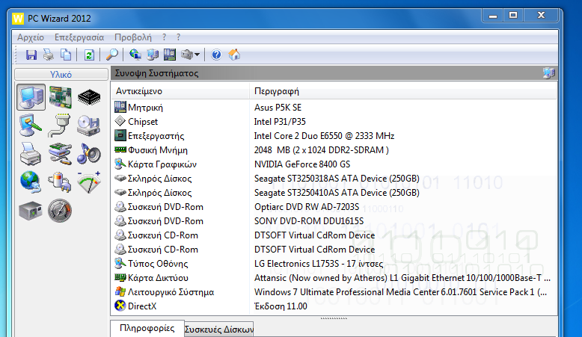This screenshot has width=582, height=337.
Task: Select the Λειτουργικό Σύστημα row
Action: (x=334, y=292)
